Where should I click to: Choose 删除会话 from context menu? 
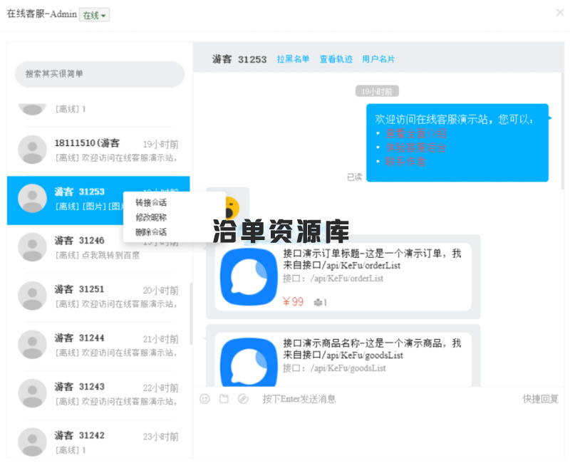(x=151, y=232)
